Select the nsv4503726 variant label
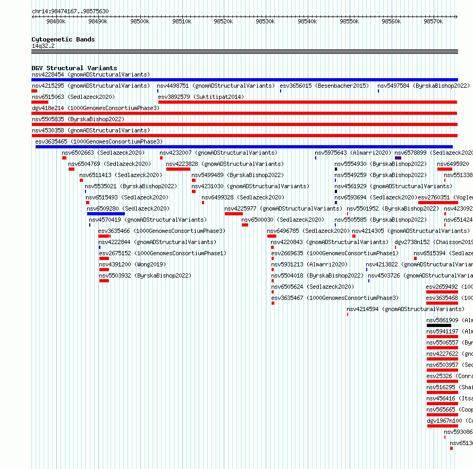This screenshot has width=473, height=469. (x=420, y=275)
